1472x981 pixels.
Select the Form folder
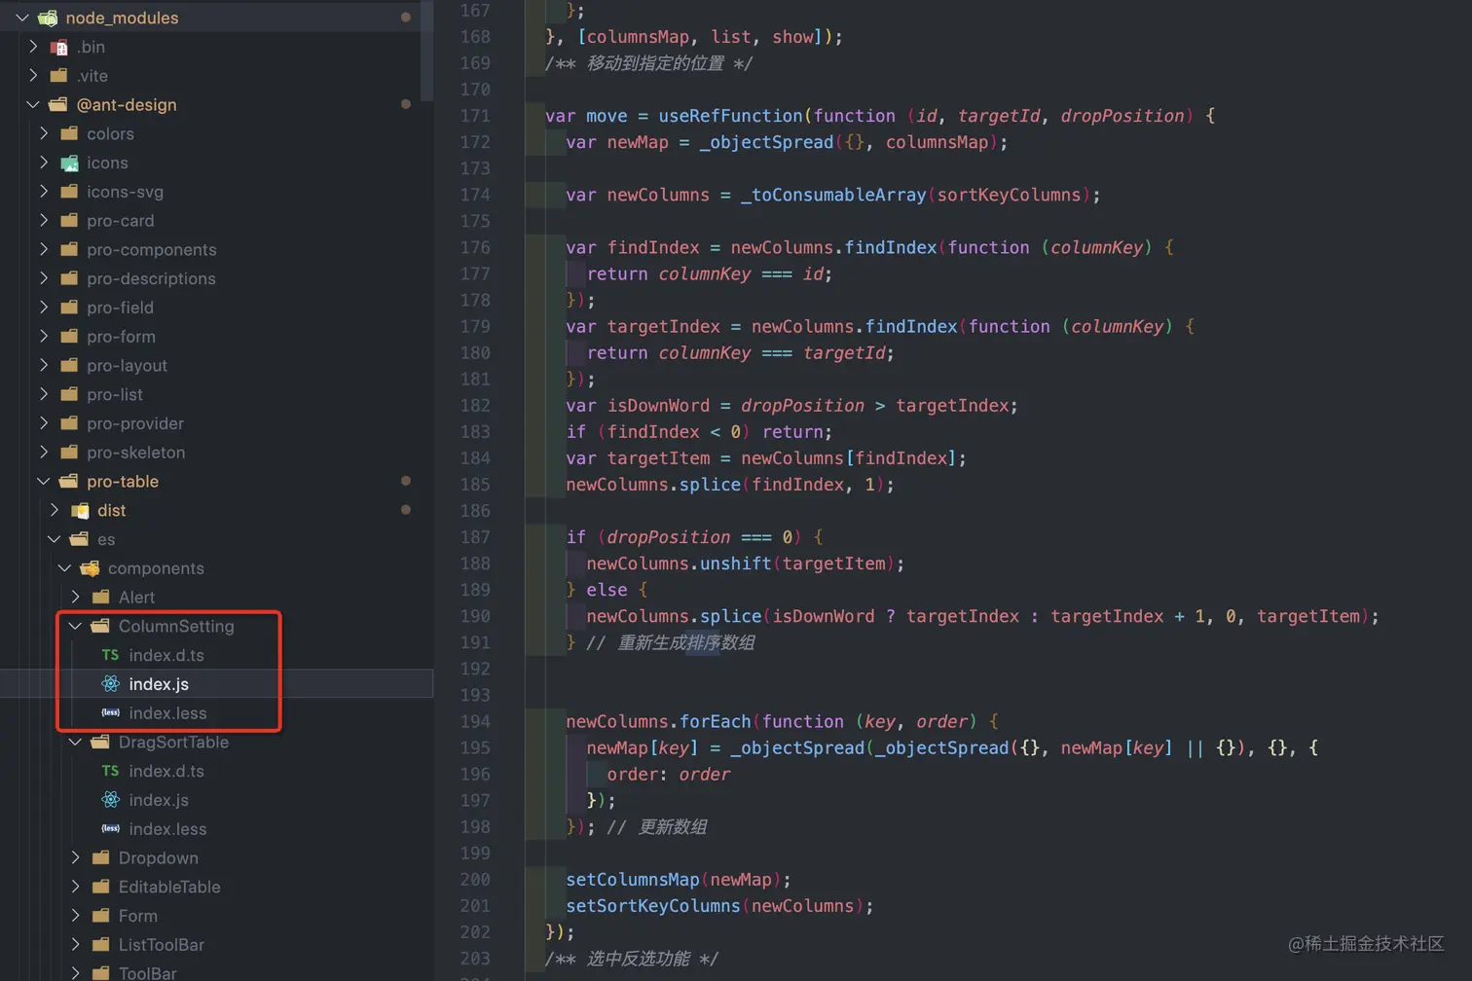137,916
